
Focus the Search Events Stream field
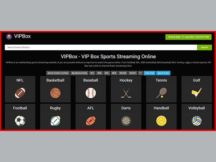pos(101,48)
